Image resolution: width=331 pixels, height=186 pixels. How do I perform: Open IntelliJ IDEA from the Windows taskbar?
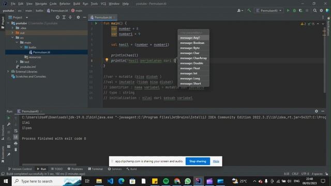point(199,181)
